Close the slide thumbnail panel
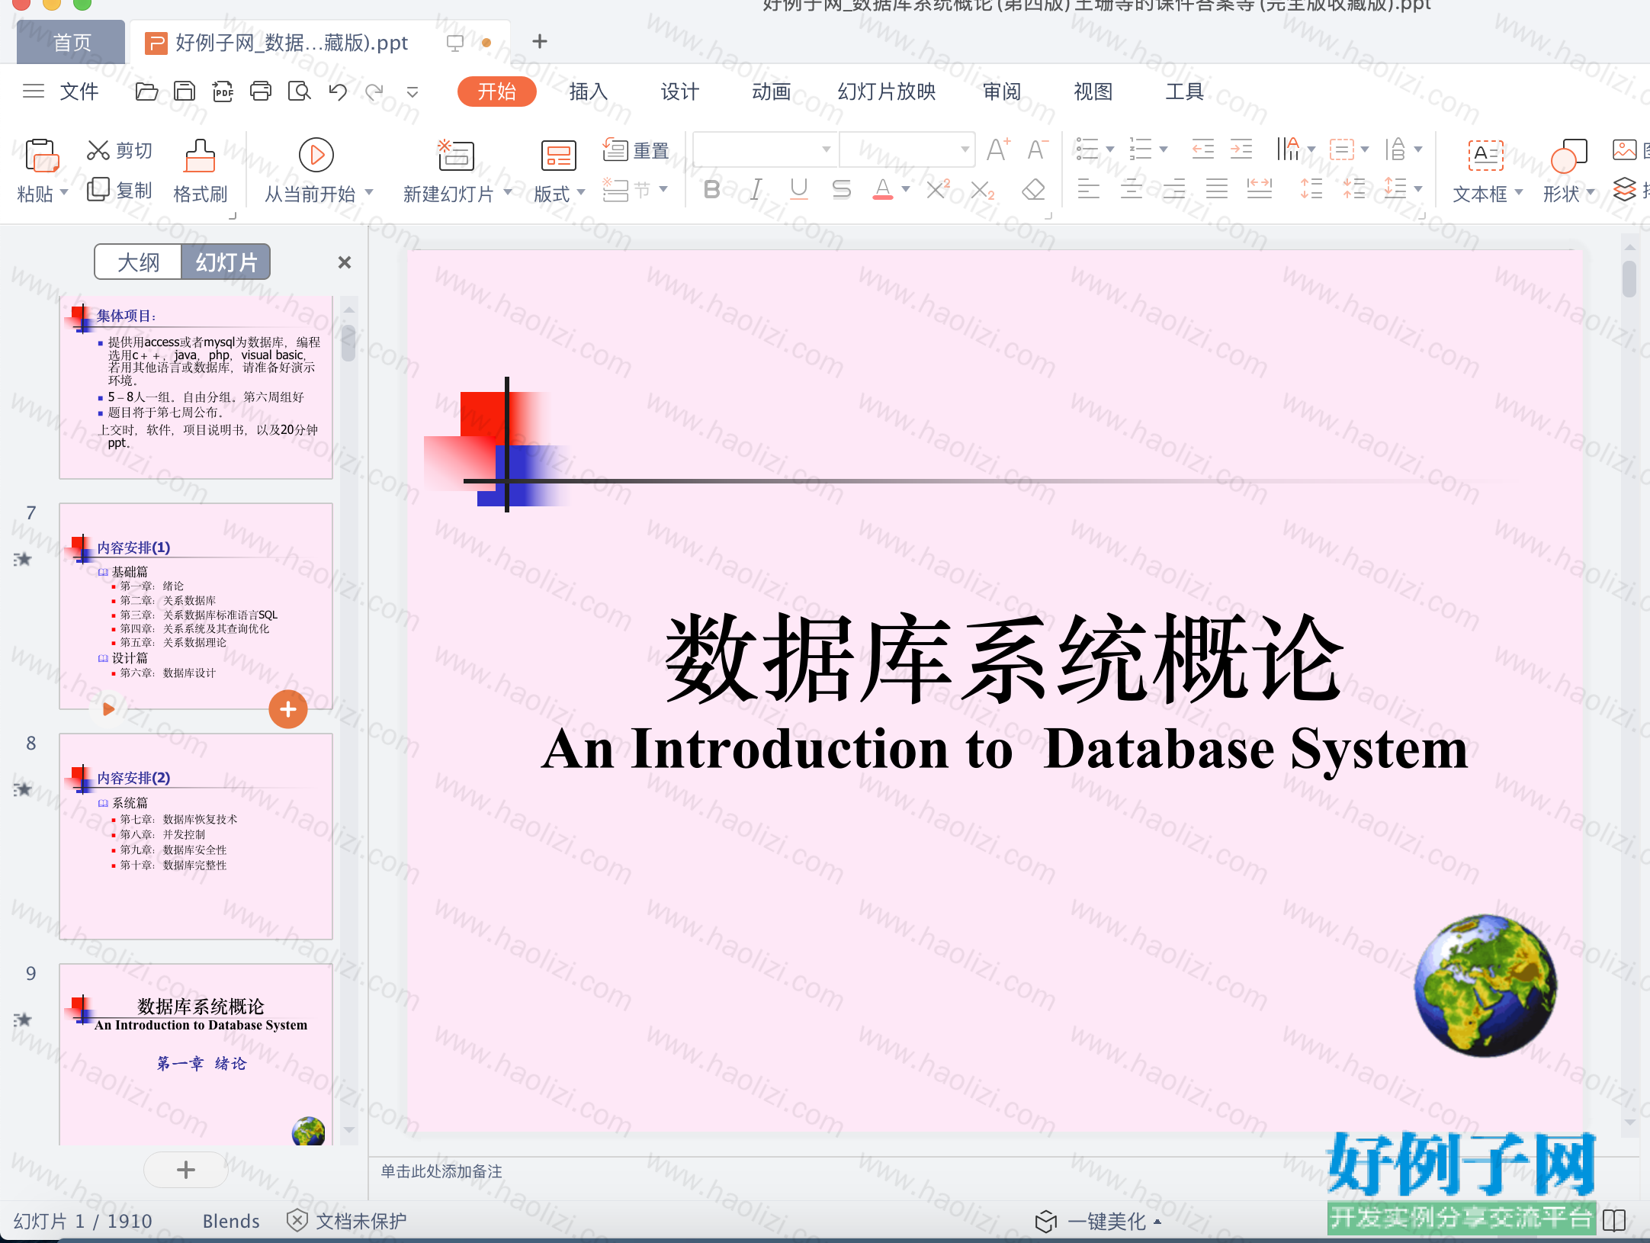Screen dimensions: 1650x1243 click(x=345, y=262)
